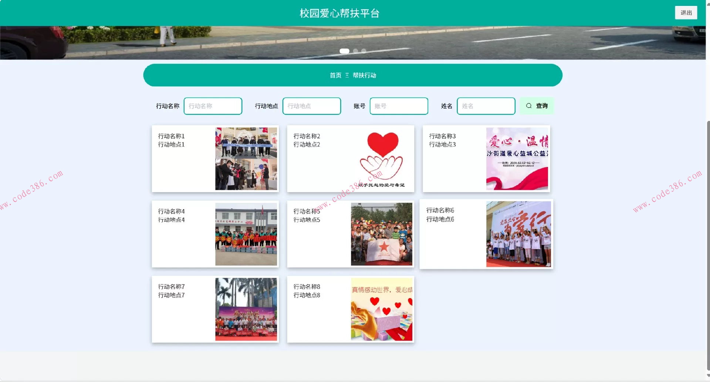Open the 行动名称8 hearts image
Viewport: 710px width, 382px height.
(x=382, y=309)
